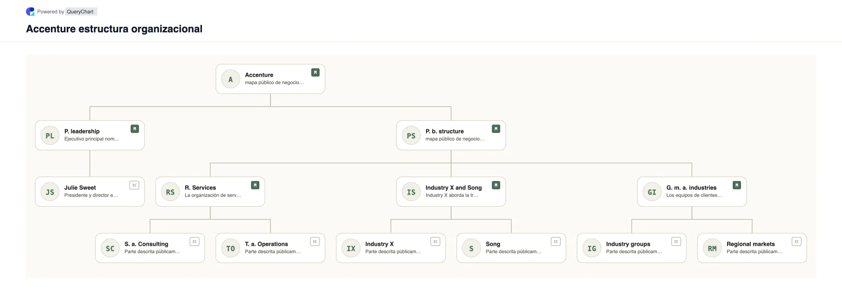842x304 pixels.
Task: Click the IC badge on T. a. Operations card
Action: pos(315,242)
